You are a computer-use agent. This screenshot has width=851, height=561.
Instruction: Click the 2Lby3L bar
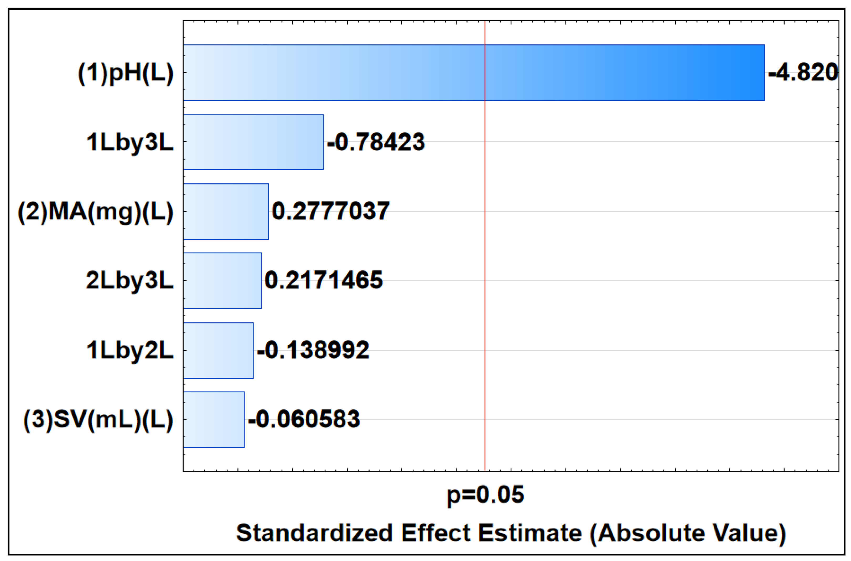click(x=222, y=281)
